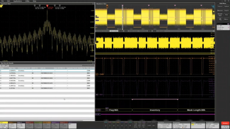Click the orange trigger position marker

pyautogui.click(x=107, y=6)
